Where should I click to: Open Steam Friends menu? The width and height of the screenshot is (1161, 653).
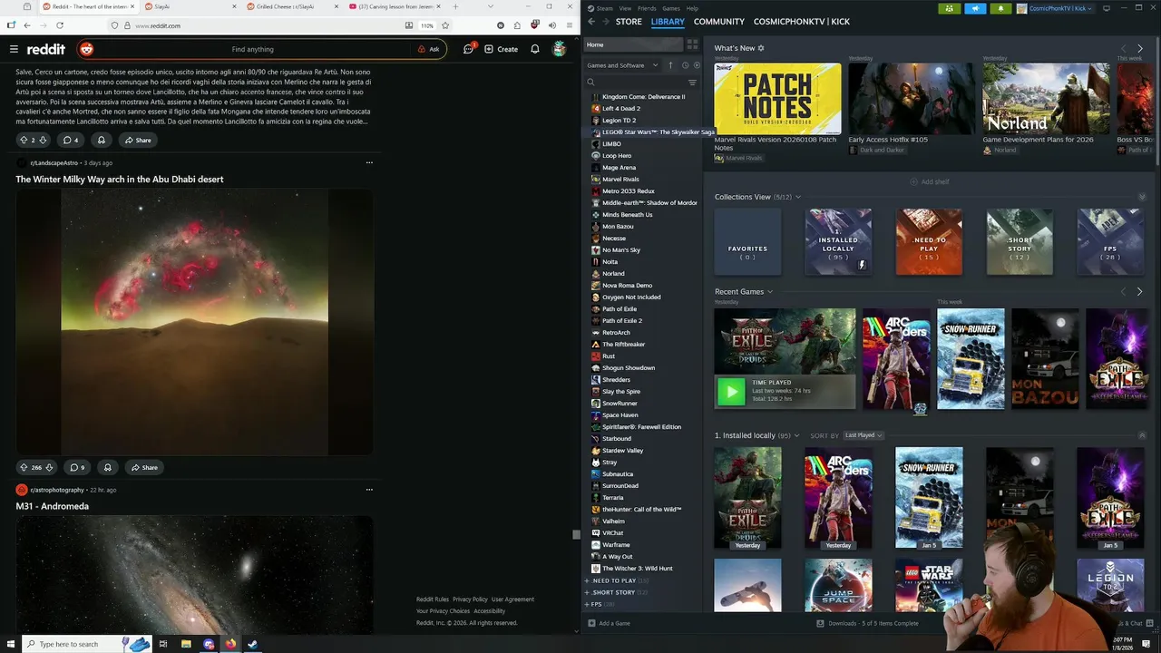(x=647, y=8)
